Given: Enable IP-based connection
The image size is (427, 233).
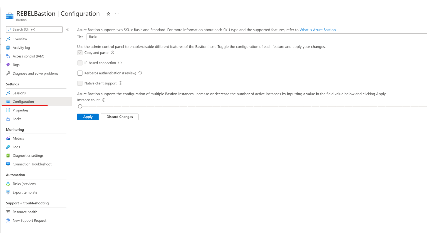Looking at the screenshot, I should [80, 63].
